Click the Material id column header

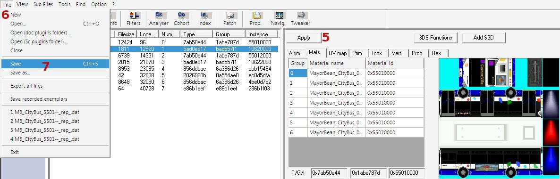click(x=395, y=63)
